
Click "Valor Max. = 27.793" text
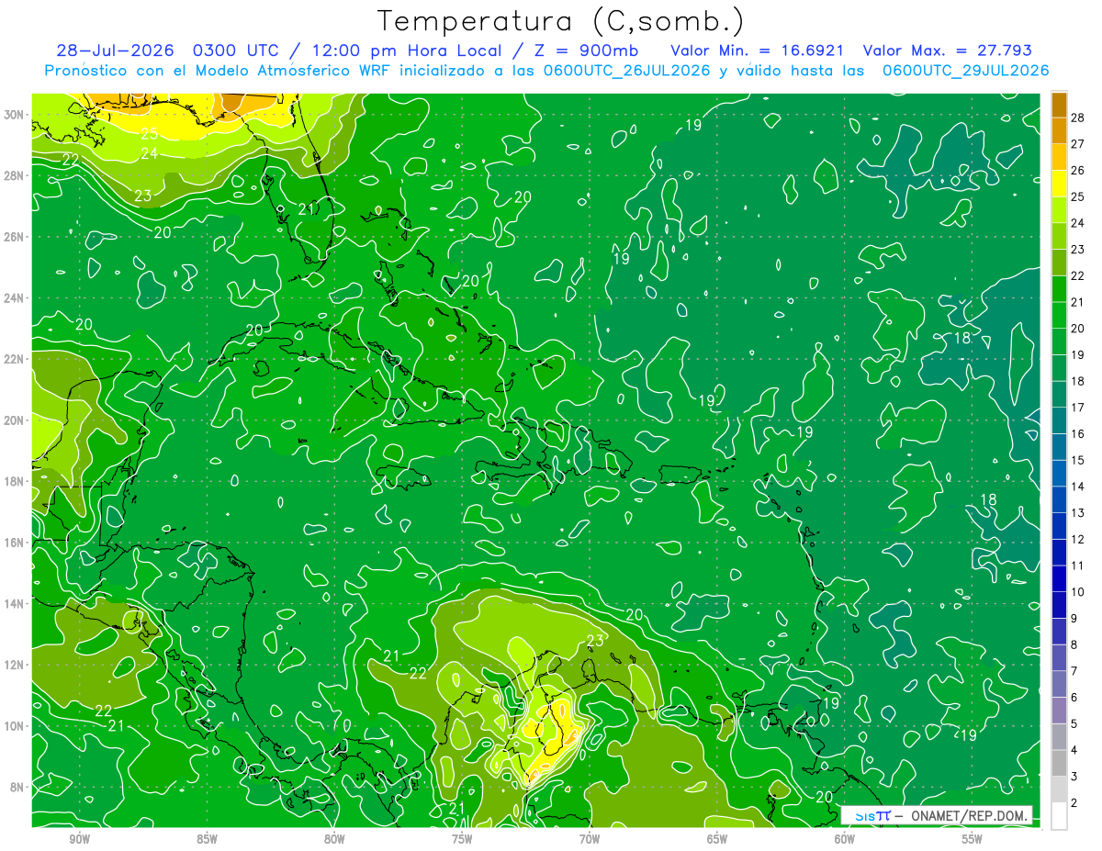click(948, 50)
